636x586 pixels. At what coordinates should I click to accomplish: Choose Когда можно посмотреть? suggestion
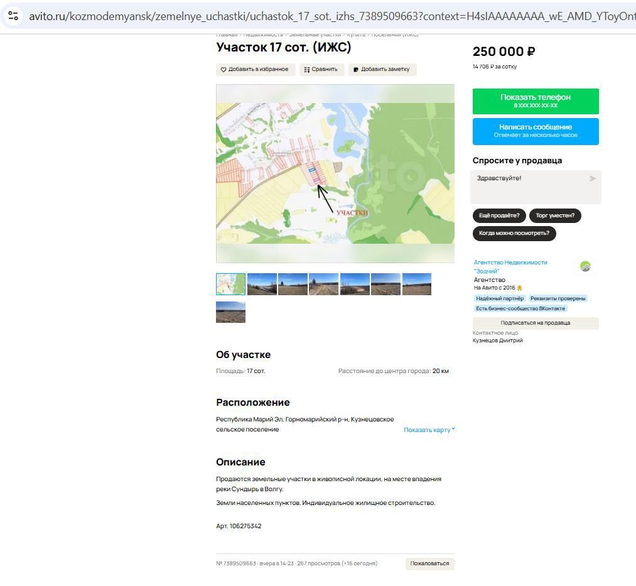[514, 234]
